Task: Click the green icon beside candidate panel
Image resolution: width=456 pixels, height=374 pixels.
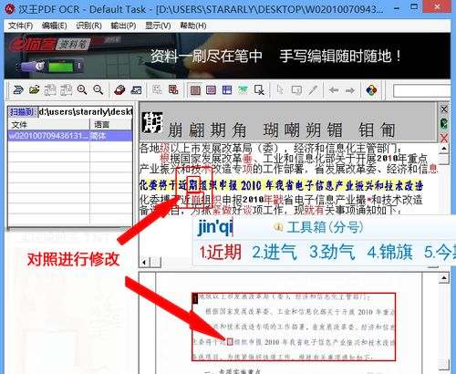Action: click(x=444, y=124)
